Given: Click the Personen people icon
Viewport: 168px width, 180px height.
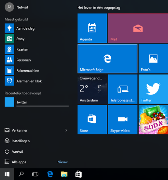Looking at the screenshot, I should coord(9,60).
